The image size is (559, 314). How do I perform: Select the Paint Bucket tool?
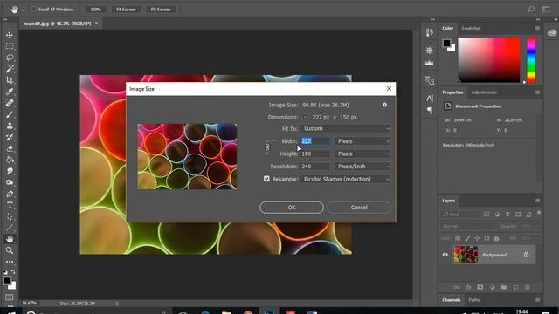pos(10,160)
